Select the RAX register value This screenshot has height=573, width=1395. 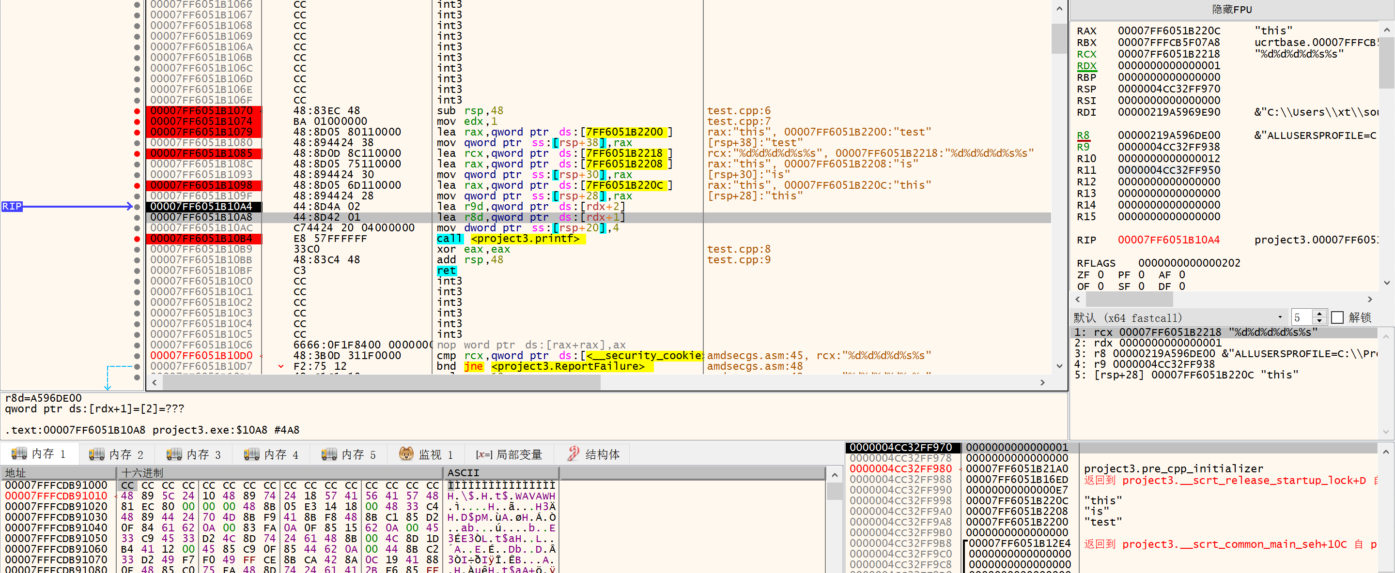tap(1169, 31)
